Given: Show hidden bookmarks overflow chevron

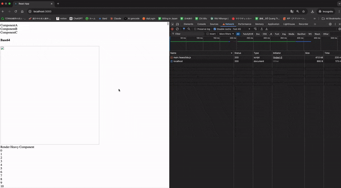Looking at the screenshot, I should (x=315, y=19).
